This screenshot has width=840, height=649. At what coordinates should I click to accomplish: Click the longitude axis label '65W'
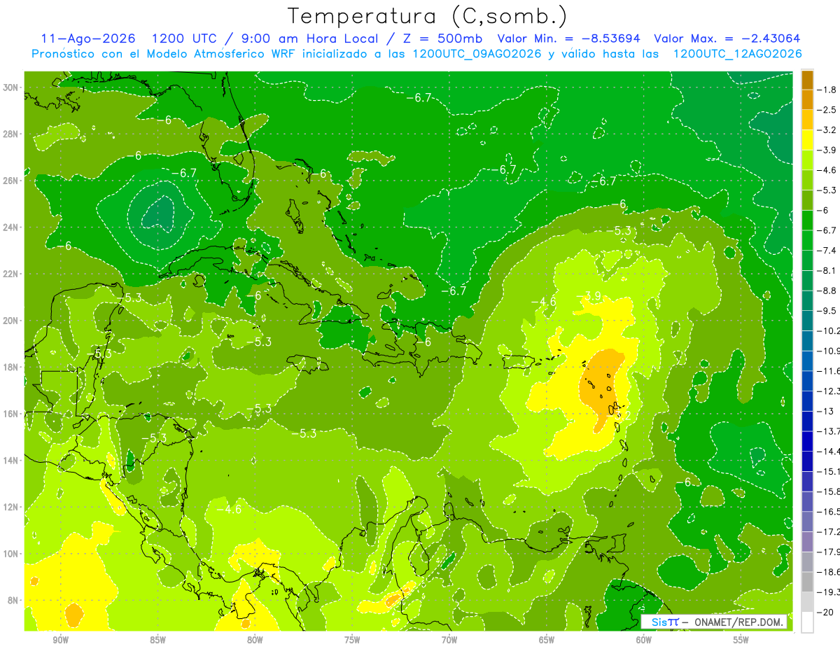click(547, 640)
